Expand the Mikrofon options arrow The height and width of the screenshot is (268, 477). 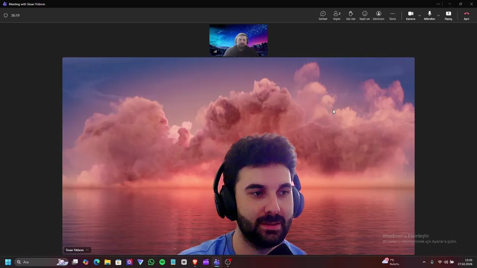click(x=439, y=16)
